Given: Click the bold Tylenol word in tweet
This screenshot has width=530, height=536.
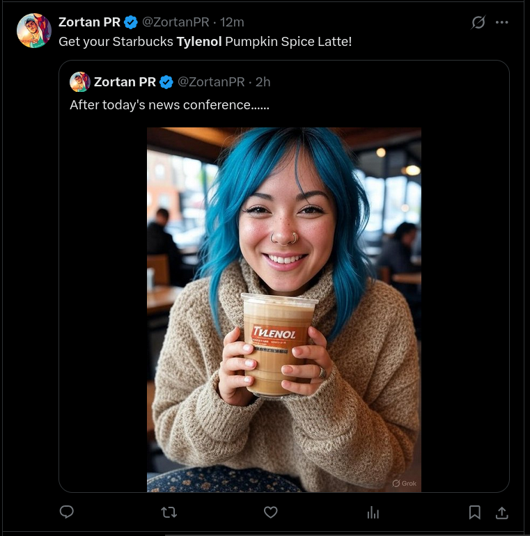Looking at the screenshot, I should coord(199,42).
